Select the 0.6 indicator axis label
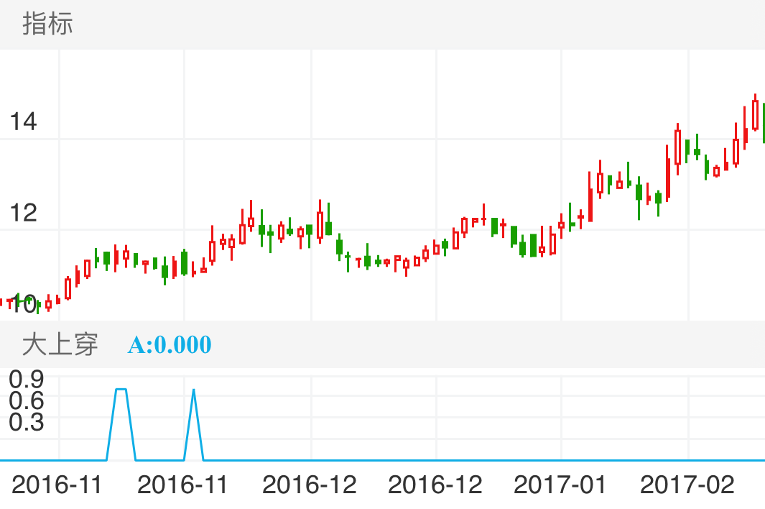This screenshot has width=765, height=509. point(27,400)
